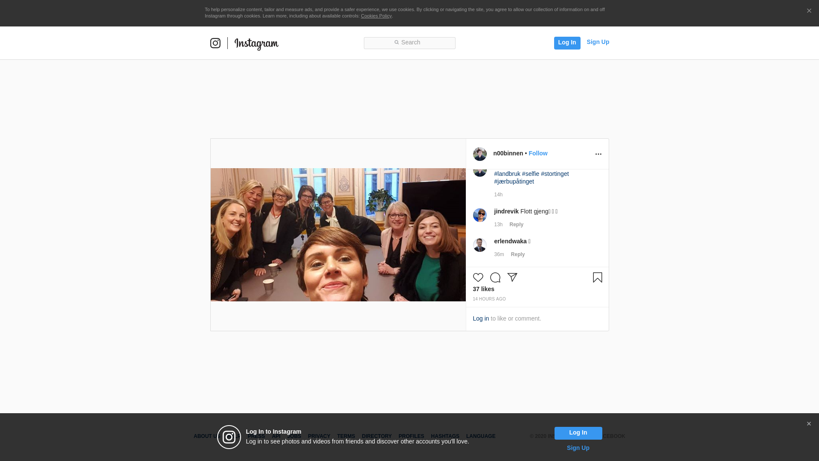Open the LANGUAGE footer selector
This screenshot has width=819, height=461.
480,436
